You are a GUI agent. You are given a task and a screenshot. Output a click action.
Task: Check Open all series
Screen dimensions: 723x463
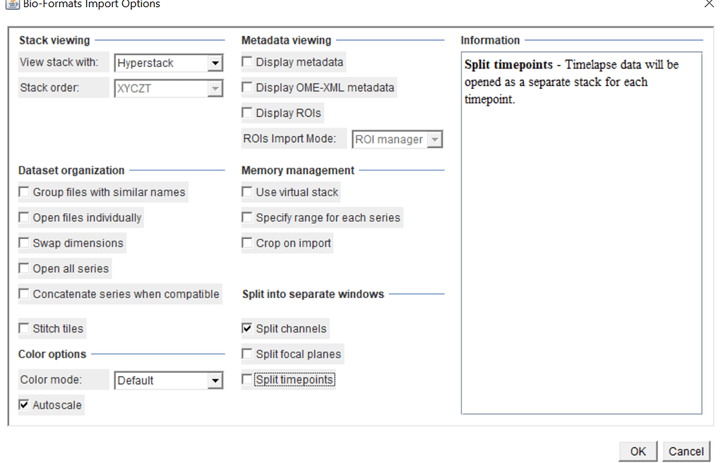pos(23,268)
